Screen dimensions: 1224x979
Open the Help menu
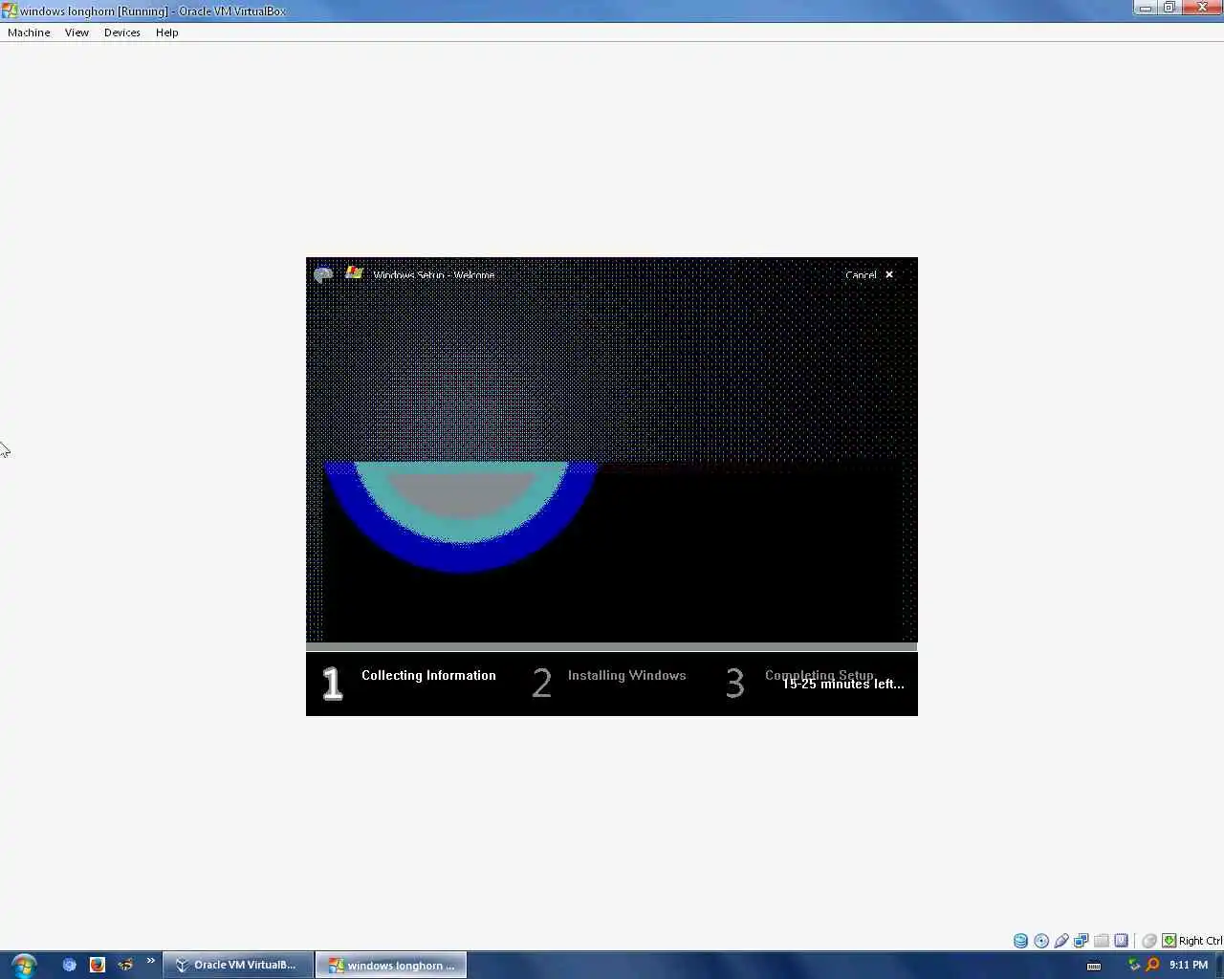click(x=167, y=33)
